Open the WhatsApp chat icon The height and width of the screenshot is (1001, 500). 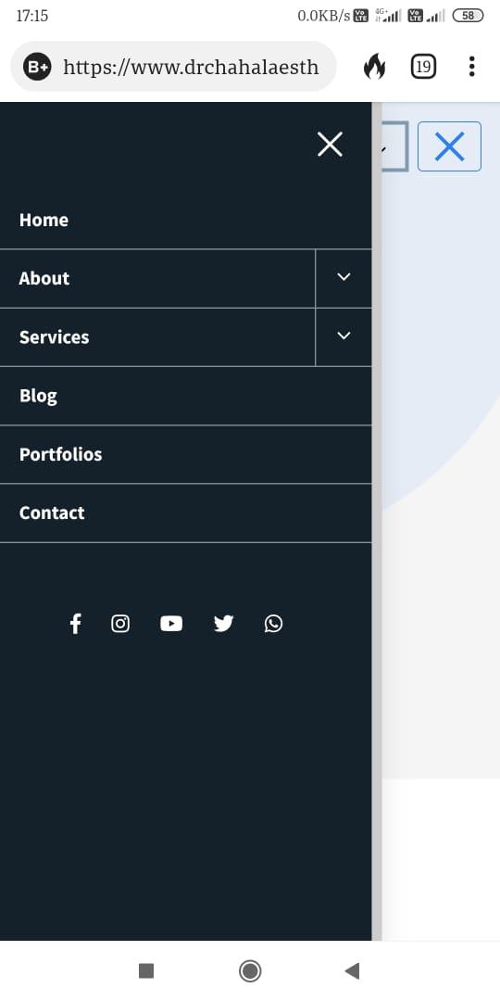[273, 624]
